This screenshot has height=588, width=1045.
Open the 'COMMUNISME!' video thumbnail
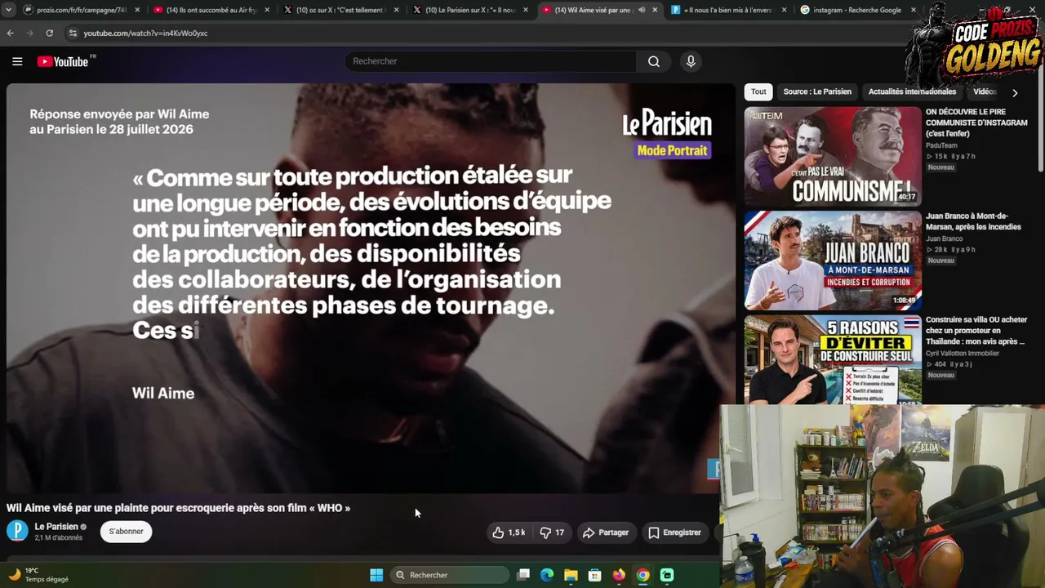point(833,156)
